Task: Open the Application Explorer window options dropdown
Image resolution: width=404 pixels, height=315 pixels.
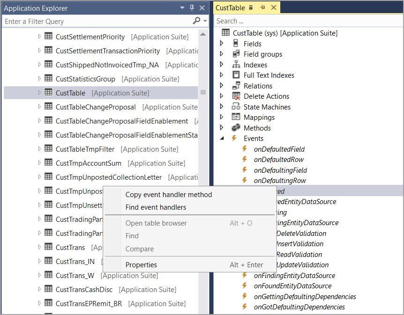Action: tap(182, 8)
